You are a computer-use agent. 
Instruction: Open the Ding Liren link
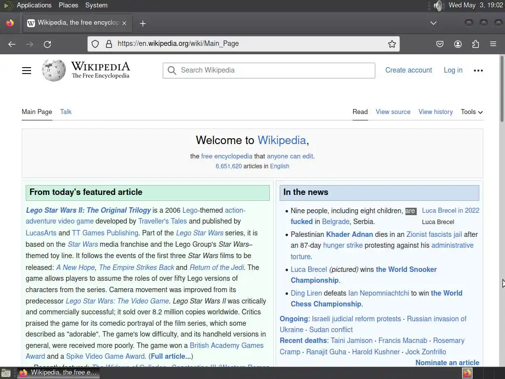(306, 293)
